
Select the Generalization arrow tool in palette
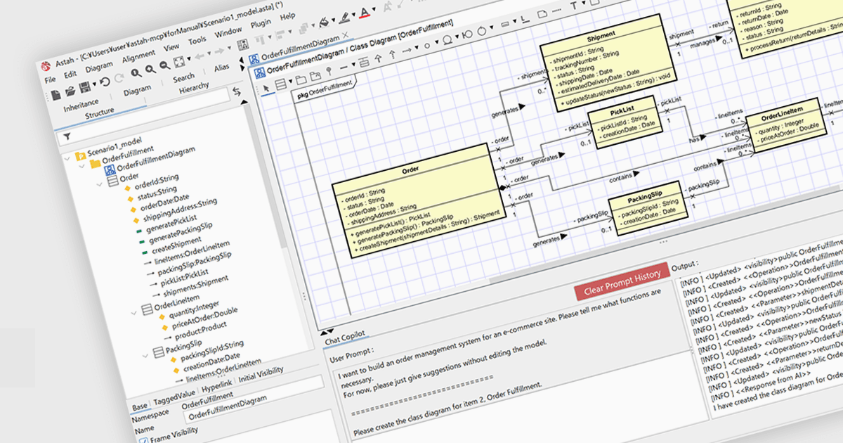(x=379, y=58)
